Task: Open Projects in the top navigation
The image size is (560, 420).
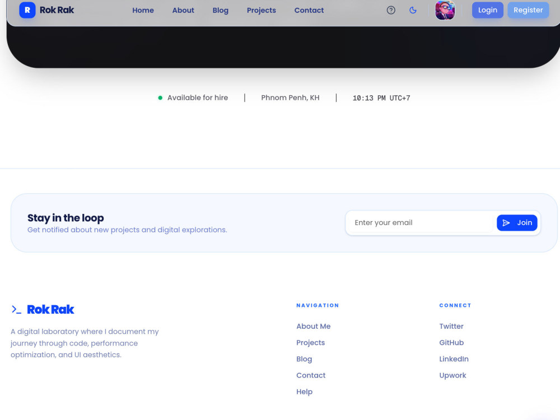Action: pyautogui.click(x=262, y=10)
